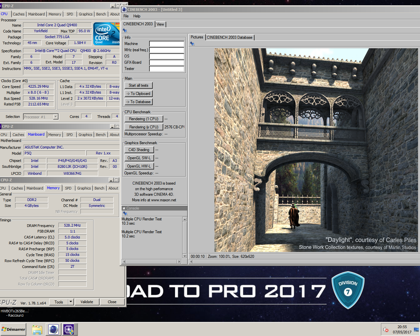The width and height of the screenshot is (420, 336).
Task: Open the Tools dropdown arrow in CPU-Z
Action: (x=71, y=302)
